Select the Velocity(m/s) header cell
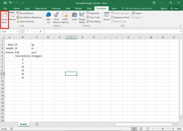183x131 pixels. (23, 56)
